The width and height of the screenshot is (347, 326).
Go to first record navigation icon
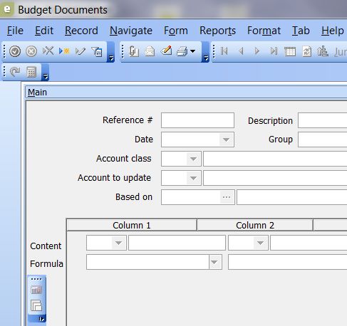[x=224, y=51]
